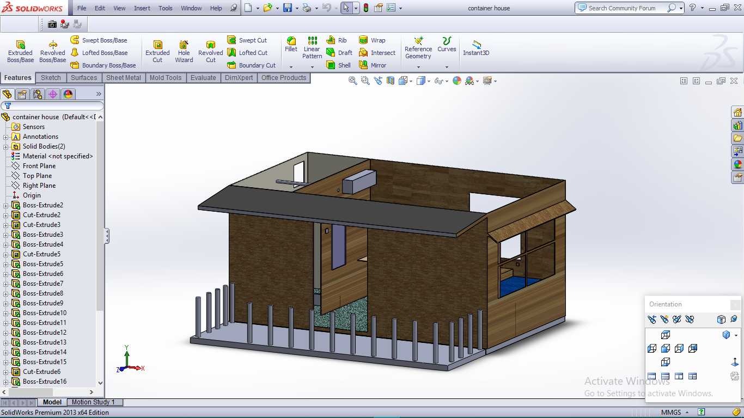The width and height of the screenshot is (744, 418).
Task: Click Edit Appearance color ball icon
Action: coord(457,81)
